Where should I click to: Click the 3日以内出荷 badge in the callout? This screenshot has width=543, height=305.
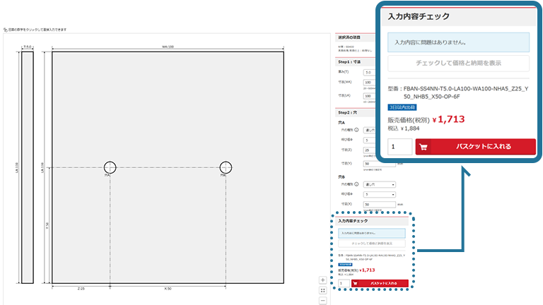click(402, 107)
